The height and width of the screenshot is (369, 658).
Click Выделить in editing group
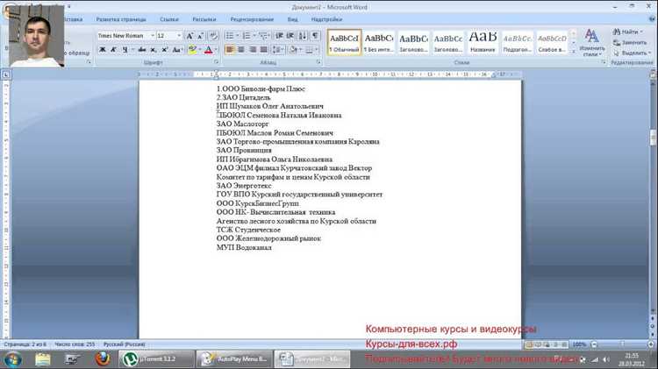coord(632,53)
